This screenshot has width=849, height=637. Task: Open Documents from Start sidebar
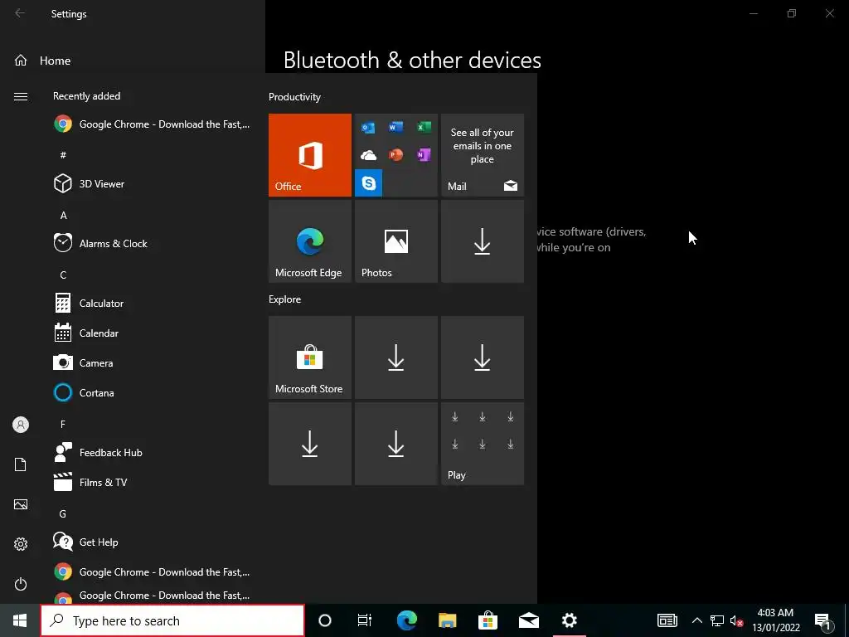point(21,464)
